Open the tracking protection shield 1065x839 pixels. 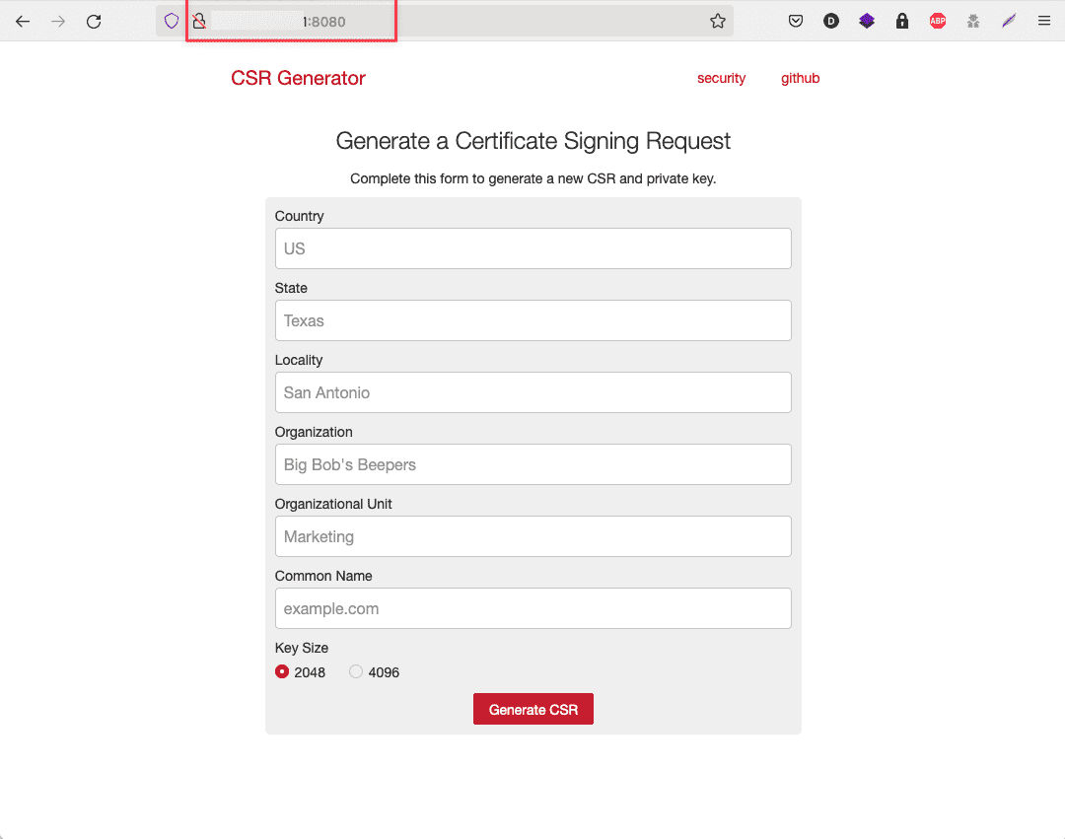(x=172, y=21)
